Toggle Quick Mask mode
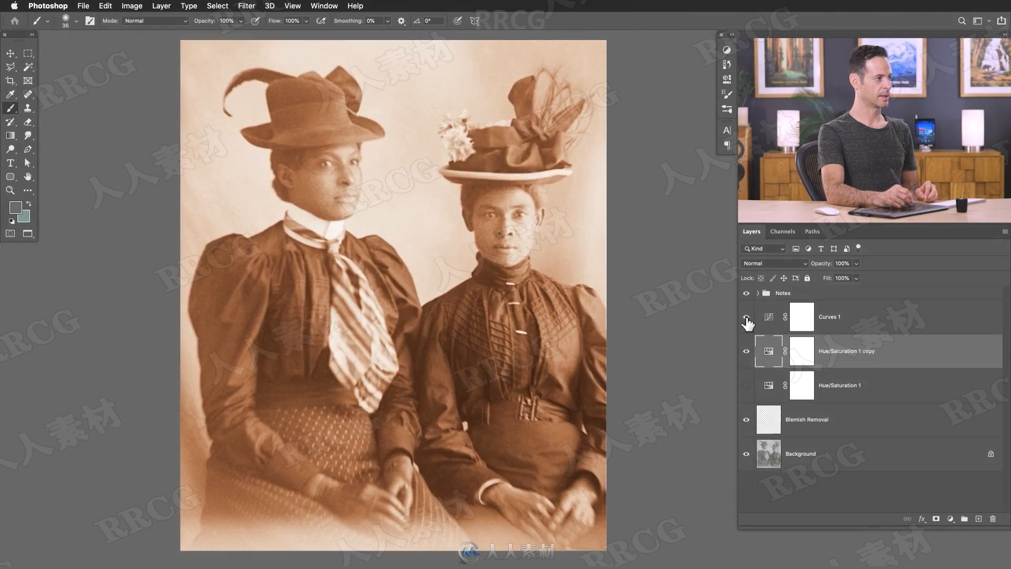The height and width of the screenshot is (569, 1011). [10, 233]
